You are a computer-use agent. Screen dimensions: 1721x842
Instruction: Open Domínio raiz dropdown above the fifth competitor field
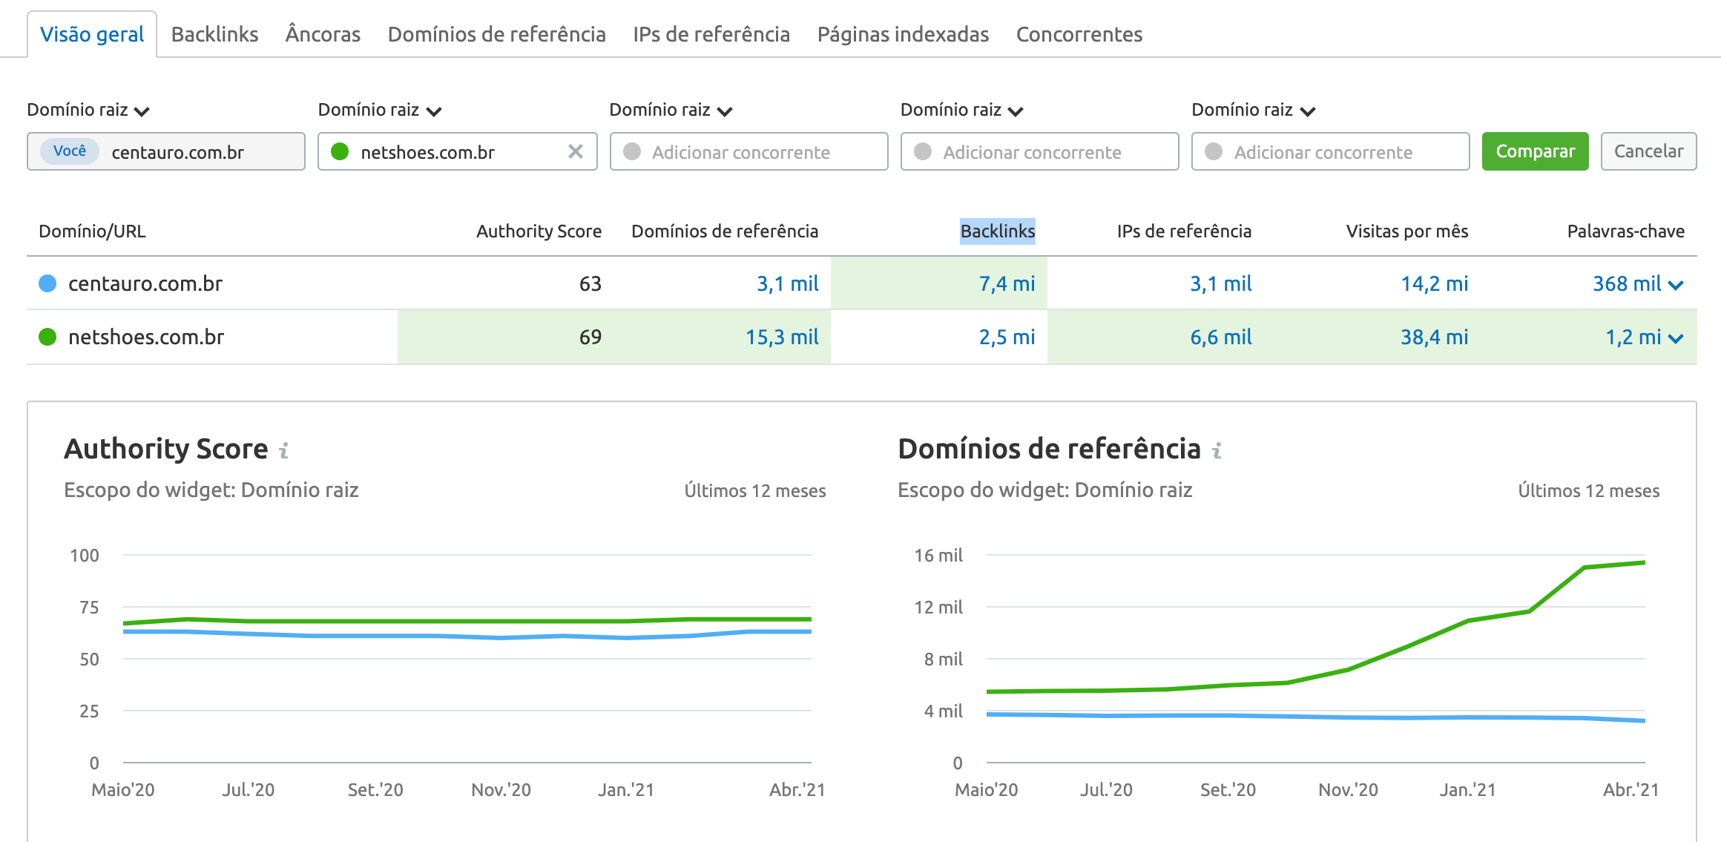coord(1254,110)
